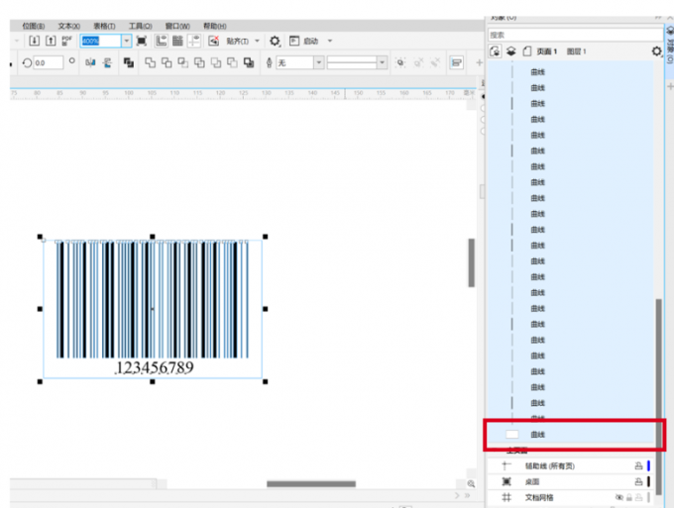This screenshot has height=508, width=674.
Task: Click the layer view icon in Objects panel
Action: point(510,51)
